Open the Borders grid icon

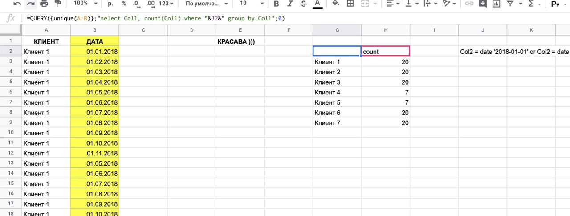(350, 4)
